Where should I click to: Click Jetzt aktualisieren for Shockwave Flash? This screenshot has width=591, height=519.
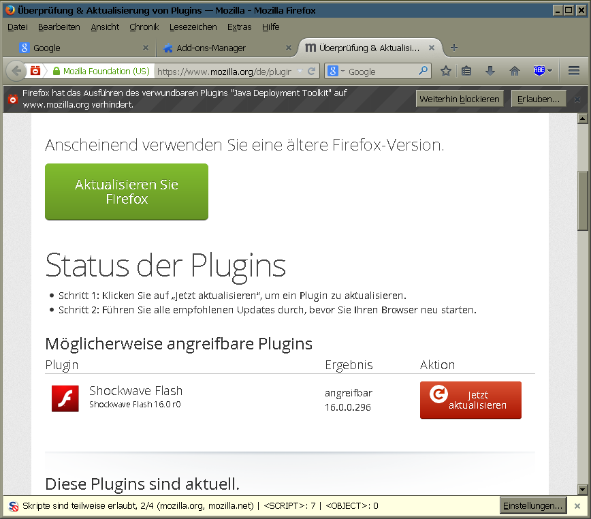pos(470,400)
